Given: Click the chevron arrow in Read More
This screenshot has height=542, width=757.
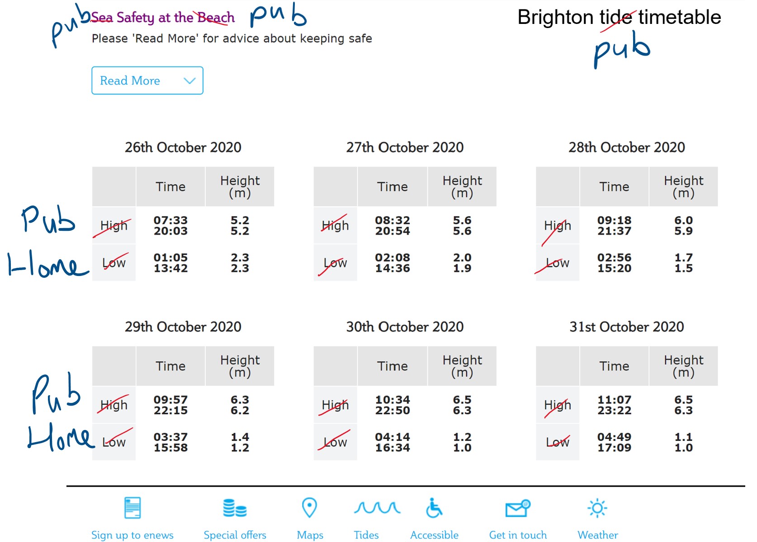Looking at the screenshot, I should tap(189, 81).
